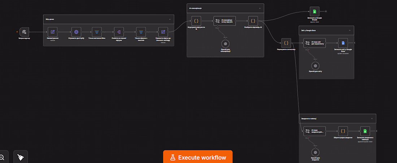Click the zoom out magnifier icon
This screenshot has height=163, width=397.
pos(2,158)
